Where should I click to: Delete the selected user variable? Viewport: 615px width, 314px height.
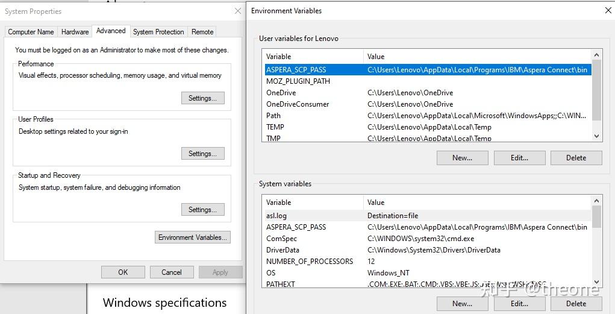click(x=576, y=158)
